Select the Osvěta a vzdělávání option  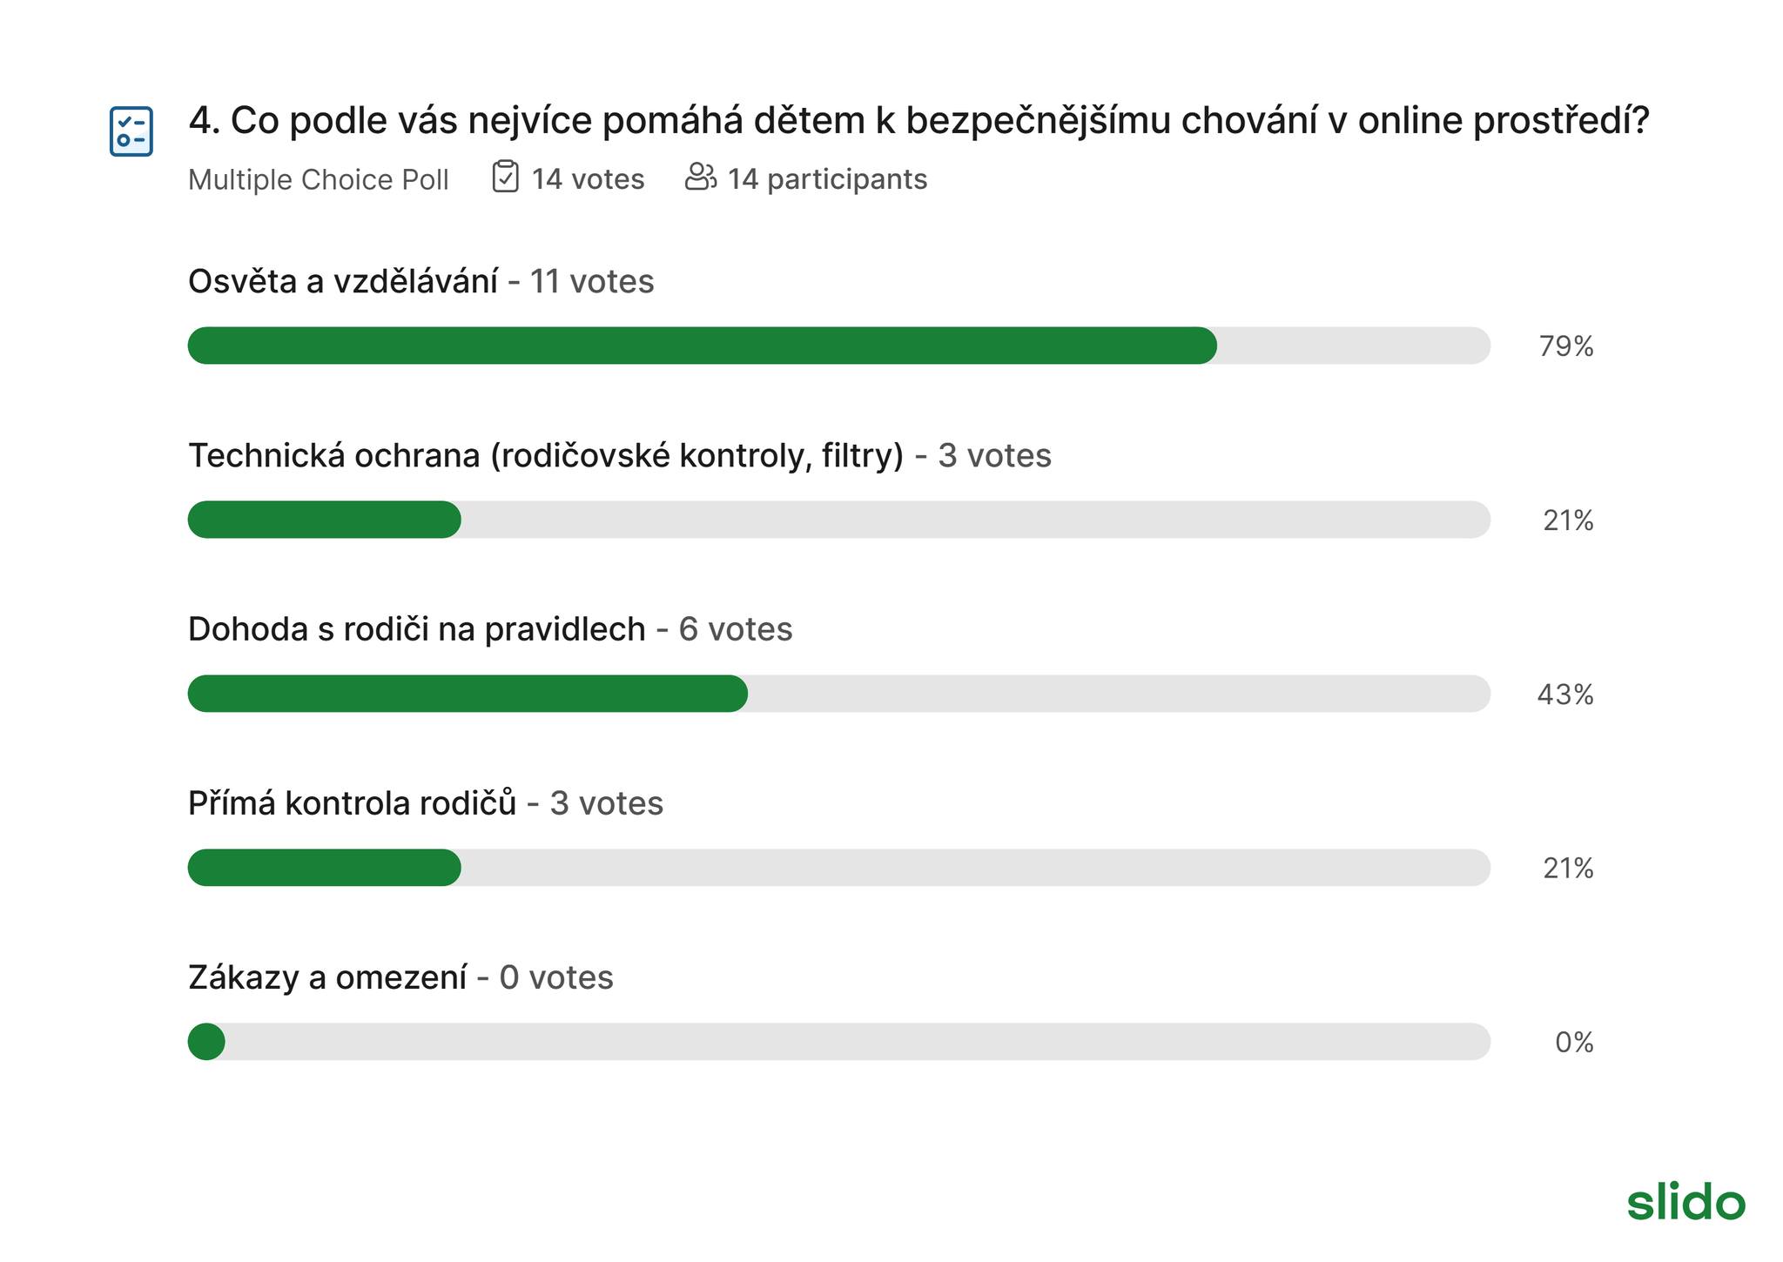pos(343,281)
